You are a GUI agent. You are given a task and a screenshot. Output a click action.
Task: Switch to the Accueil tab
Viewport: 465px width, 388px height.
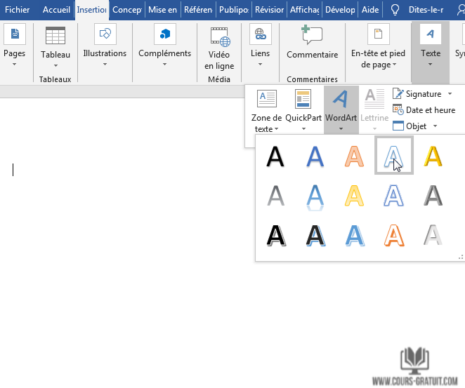56,10
